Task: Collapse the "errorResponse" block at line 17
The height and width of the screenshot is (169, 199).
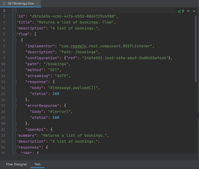Action: click(x=16, y=106)
